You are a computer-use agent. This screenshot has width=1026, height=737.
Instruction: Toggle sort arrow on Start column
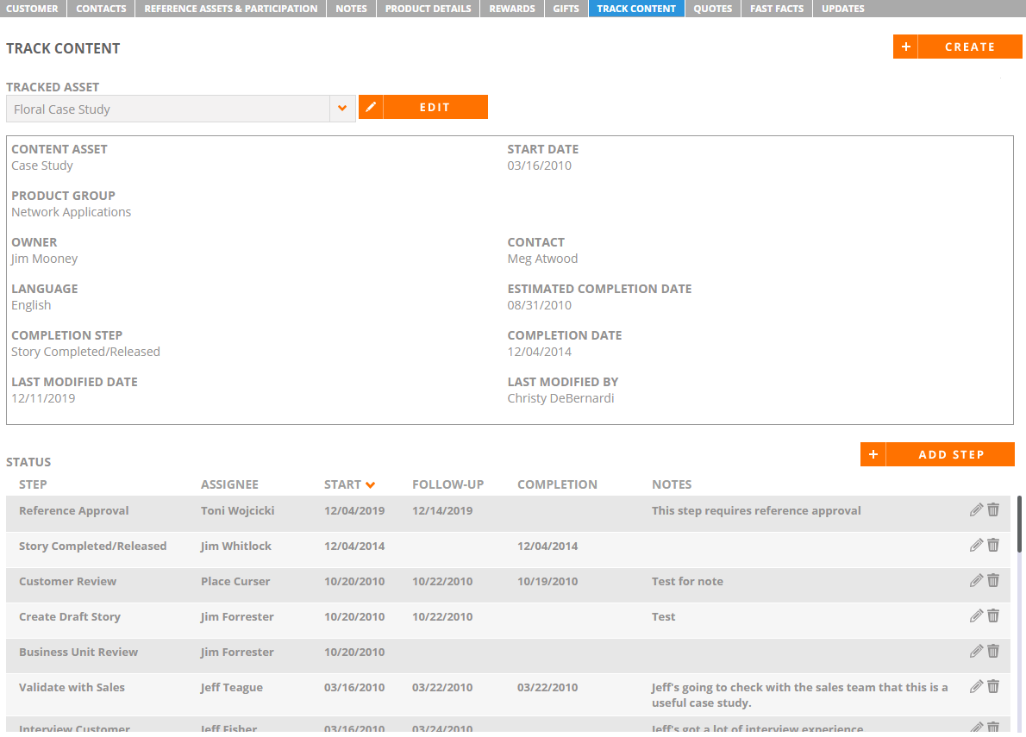tap(371, 485)
